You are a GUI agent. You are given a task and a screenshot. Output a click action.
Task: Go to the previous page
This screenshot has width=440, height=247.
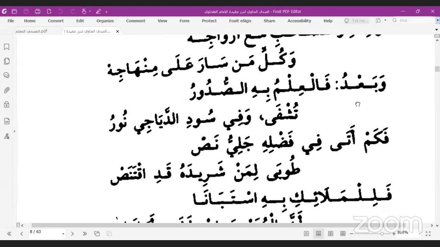coord(22,234)
